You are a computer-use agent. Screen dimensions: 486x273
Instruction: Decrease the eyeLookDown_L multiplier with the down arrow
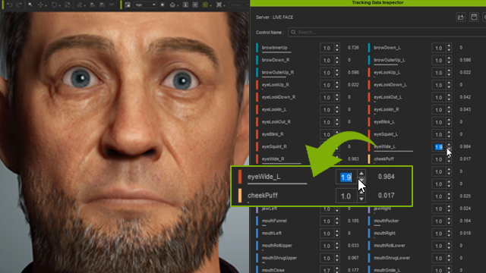(449, 87)
